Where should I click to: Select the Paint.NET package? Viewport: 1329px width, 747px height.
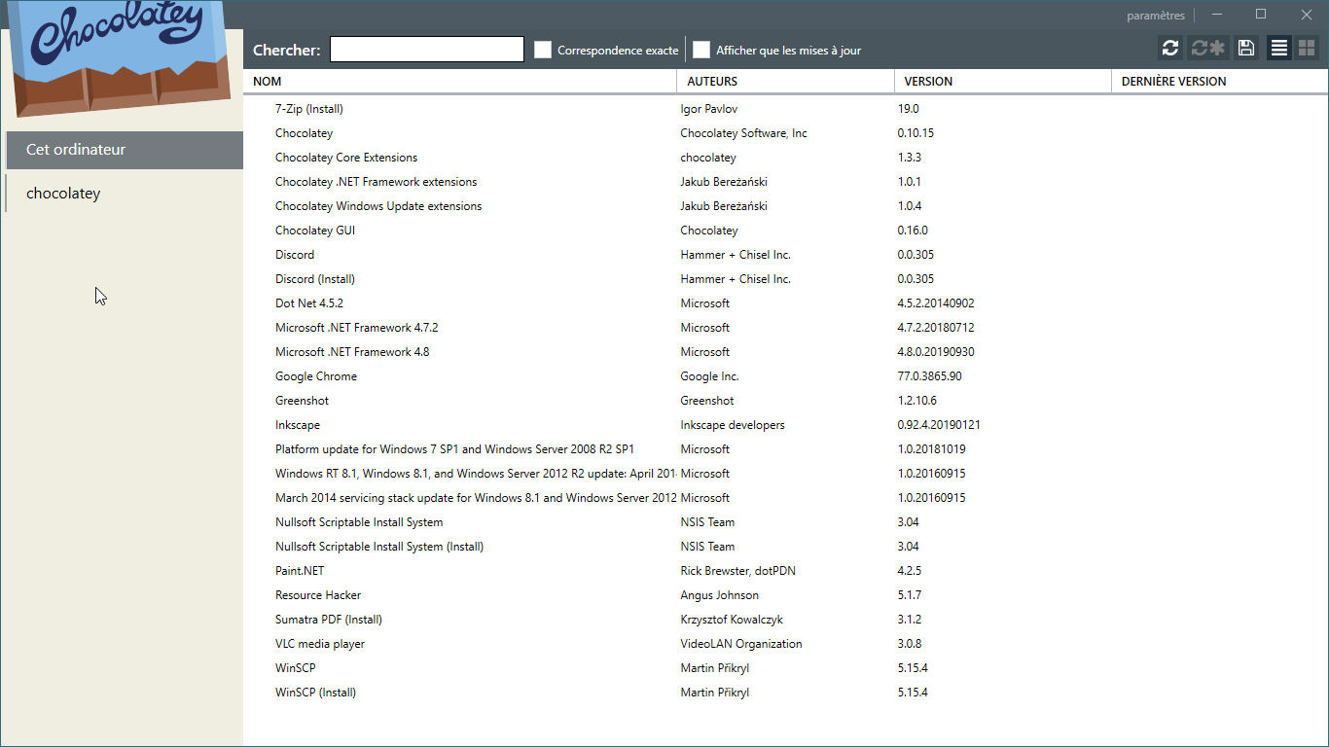tap(786, 571)
